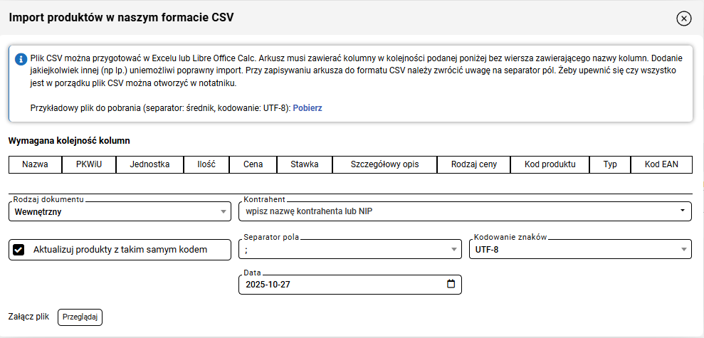This screenshot has height=338, width=704.
Task: Click the Ilość column cell
Action: pyautogui.click(x=206, y=164)
